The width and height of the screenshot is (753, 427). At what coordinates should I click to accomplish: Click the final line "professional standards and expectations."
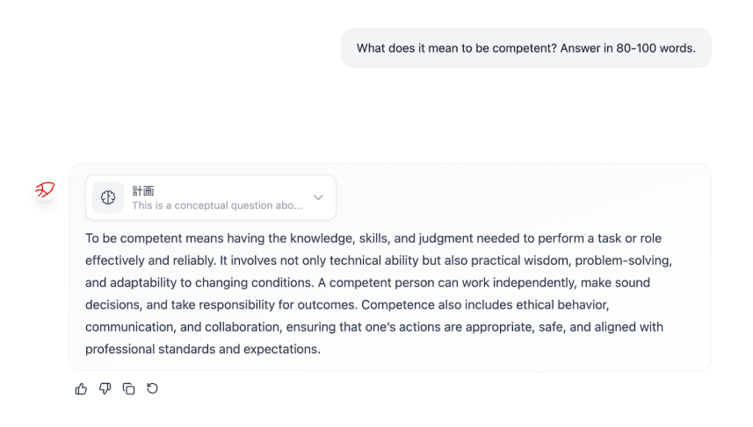[x=203, y=349]
